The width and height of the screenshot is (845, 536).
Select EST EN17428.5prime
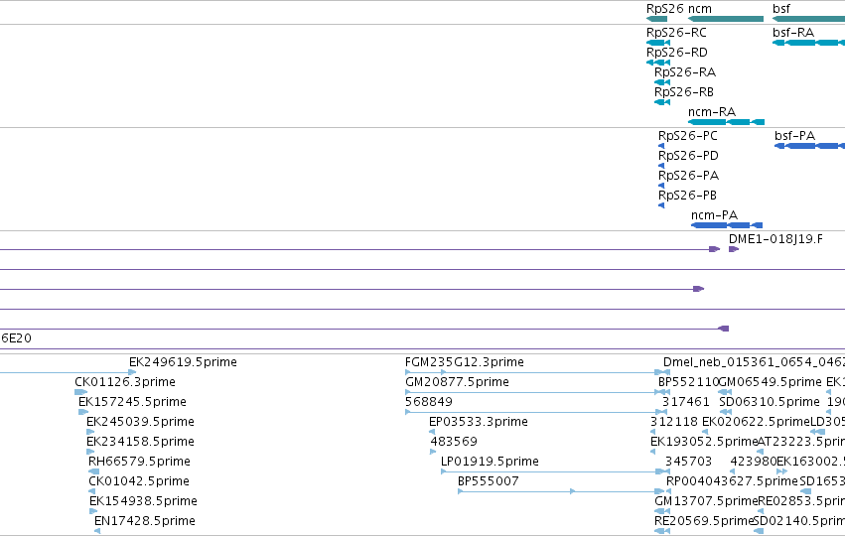click(x=144, y=522)
